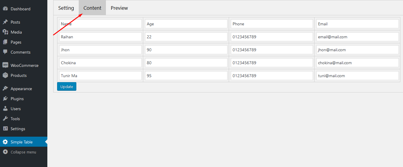Select the Simple Table menu item
The height and width of the screenshot is (167, 403).
pos(24,142)
